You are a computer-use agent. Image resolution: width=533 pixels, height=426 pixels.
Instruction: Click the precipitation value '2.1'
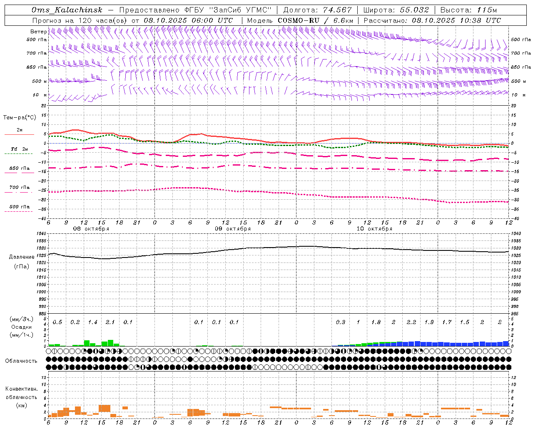110,322
